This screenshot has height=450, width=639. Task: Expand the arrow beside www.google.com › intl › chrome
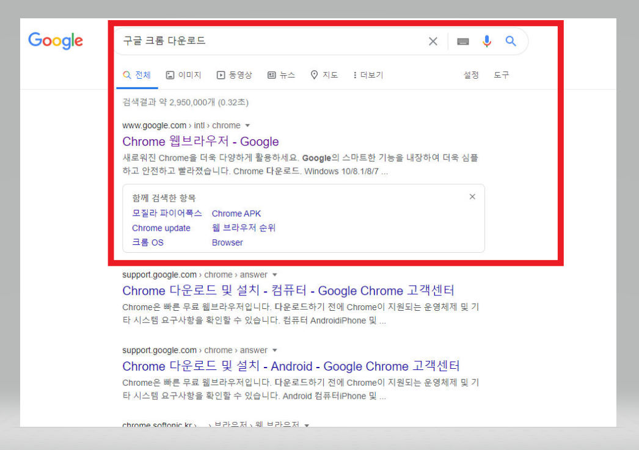247,125
